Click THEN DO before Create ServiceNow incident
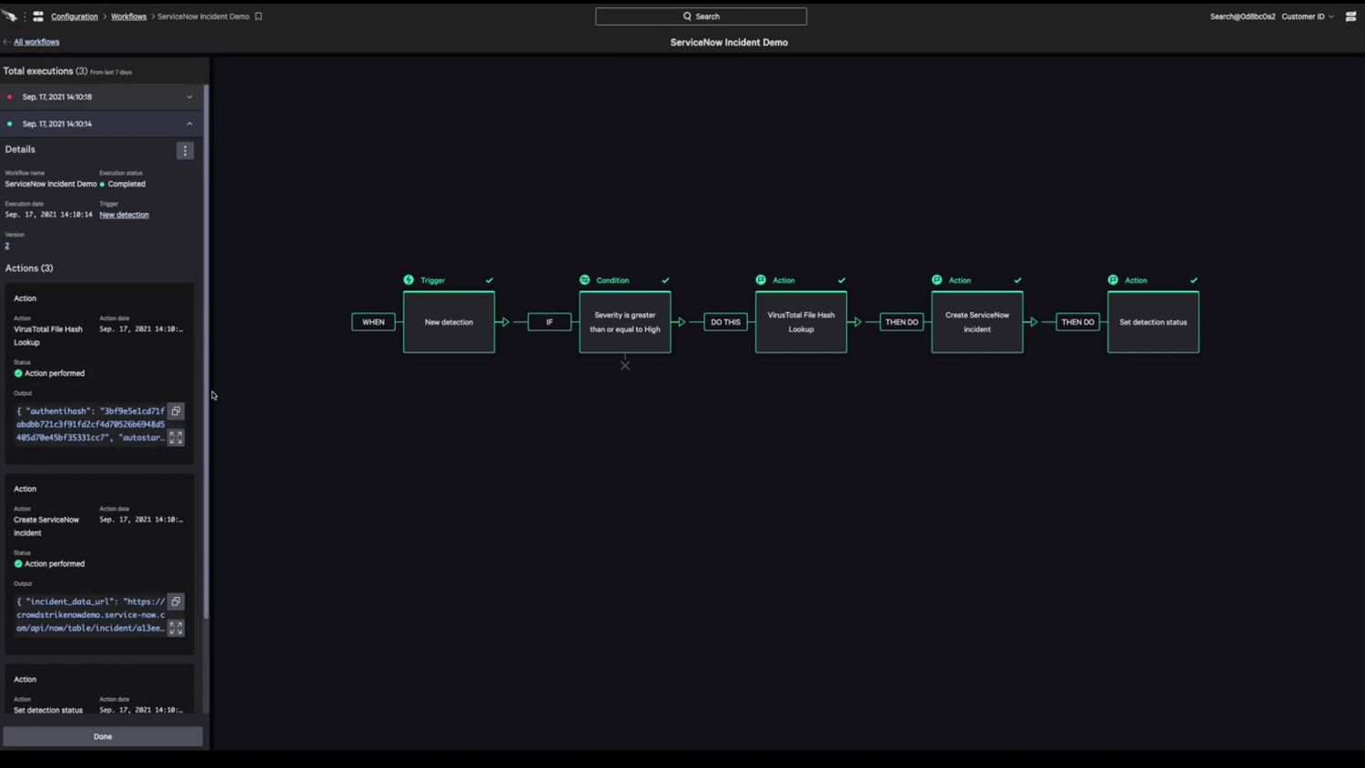 coord(902,322)
